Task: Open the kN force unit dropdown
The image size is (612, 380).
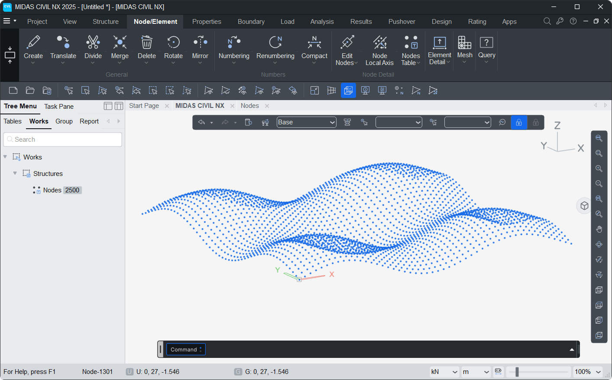Action: (x=444, y=372)
